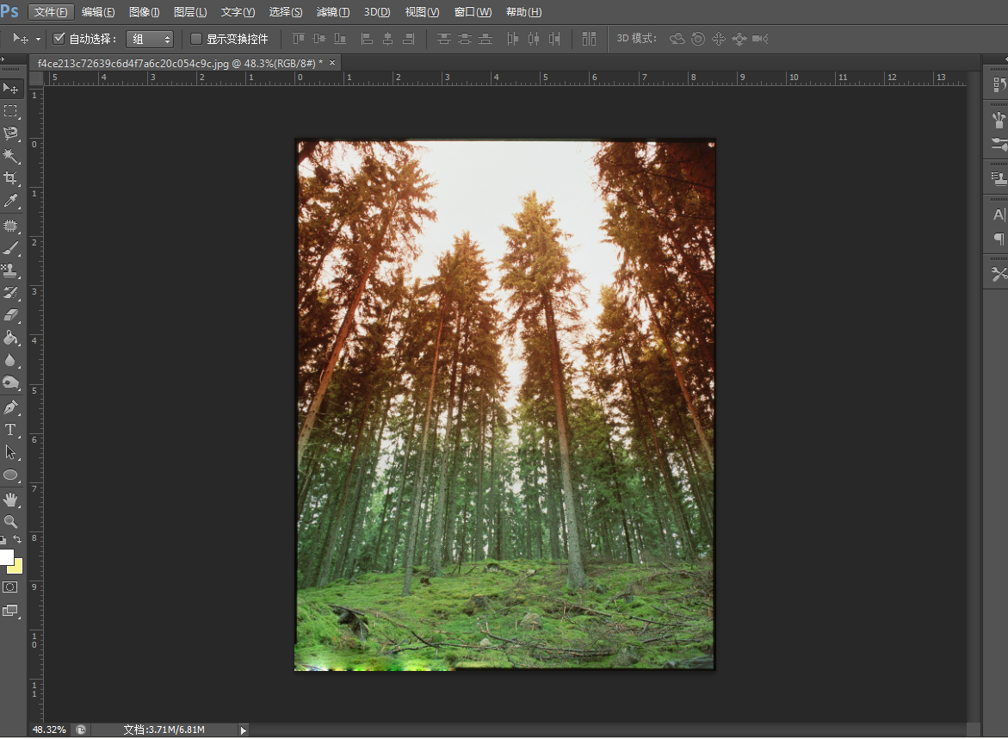Choose the Horizontal Type tool
Image resolution: width=1008 pixels, height=739 pixels.
pyautogui.click(x=10, y=430)
